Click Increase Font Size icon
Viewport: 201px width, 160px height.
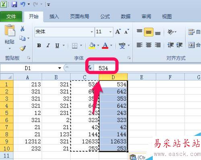tap(118, 32)
